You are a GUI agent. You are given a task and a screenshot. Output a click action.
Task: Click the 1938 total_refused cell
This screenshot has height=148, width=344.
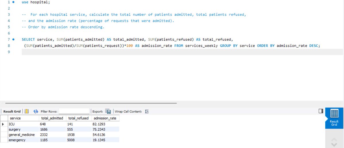pyautogui.click(x=79, y=135)
